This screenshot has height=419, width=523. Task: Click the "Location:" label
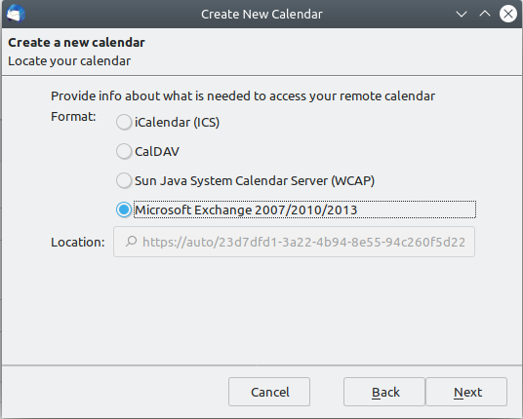[78, 242]
